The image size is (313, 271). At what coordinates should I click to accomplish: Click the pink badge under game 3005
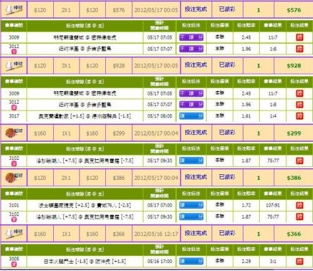[14, 264]
